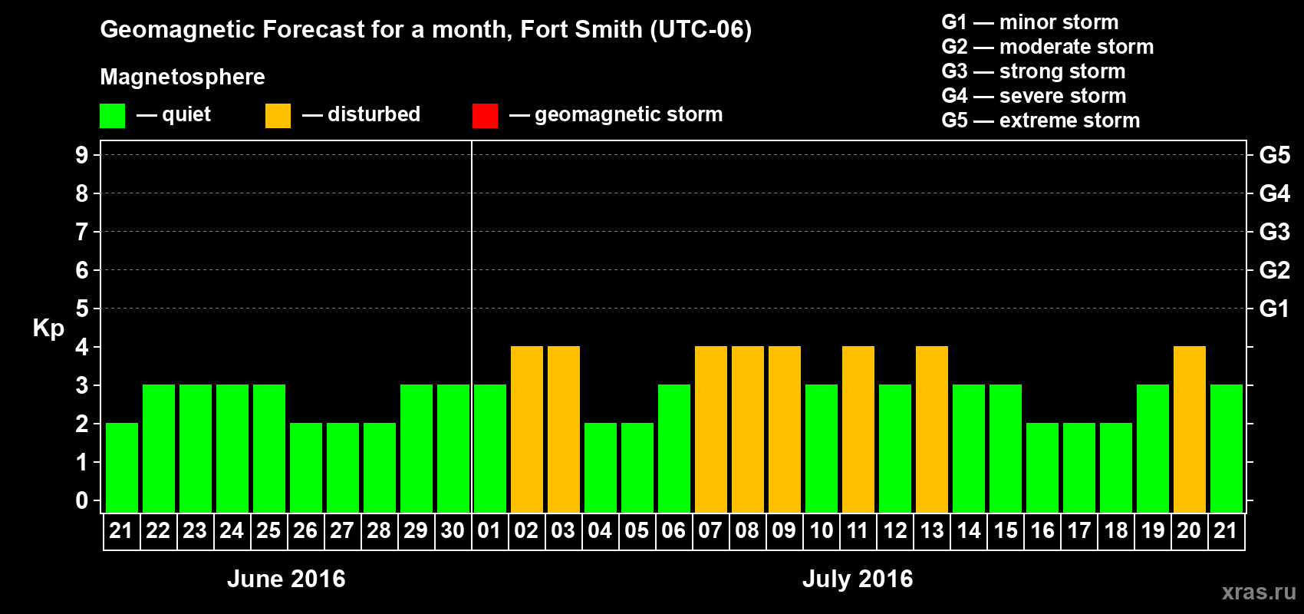1304x614 pixels.
Task: Select the July 03 orange bar
Action: coord(564,429)
